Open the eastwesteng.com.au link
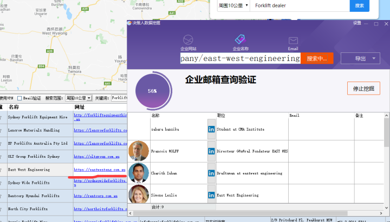The image size is (390, 222). tap(100, 170)
